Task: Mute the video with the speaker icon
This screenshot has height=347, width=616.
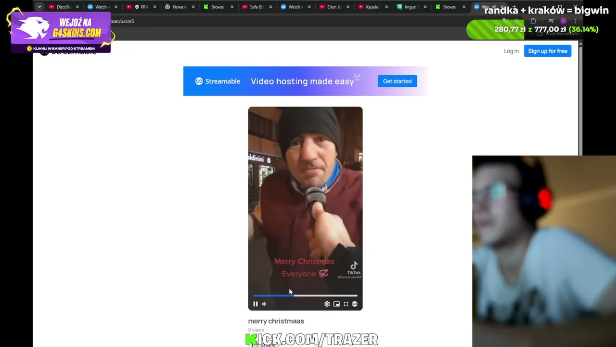Action: [264, 304]
